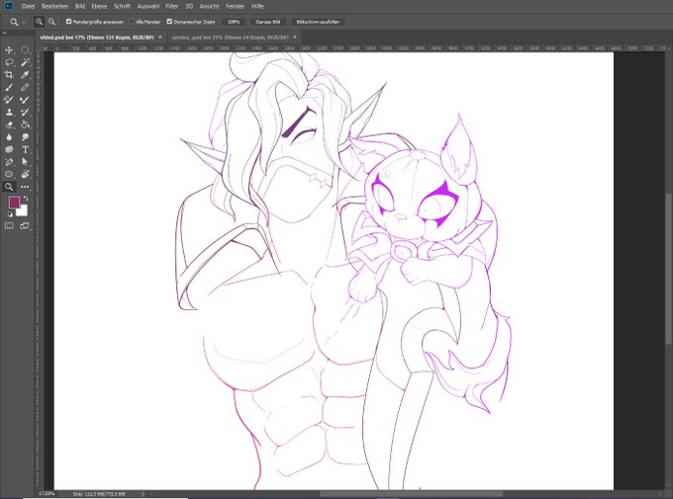The image size is (673, 499).
Task: Click the Ganzes Bild button
Action: point(268,22)
